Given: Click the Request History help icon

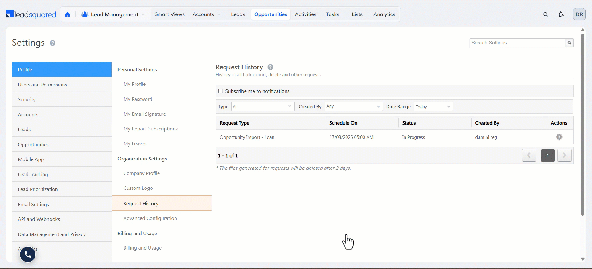Looking at the screenshot, I should (x=270, y=67).
